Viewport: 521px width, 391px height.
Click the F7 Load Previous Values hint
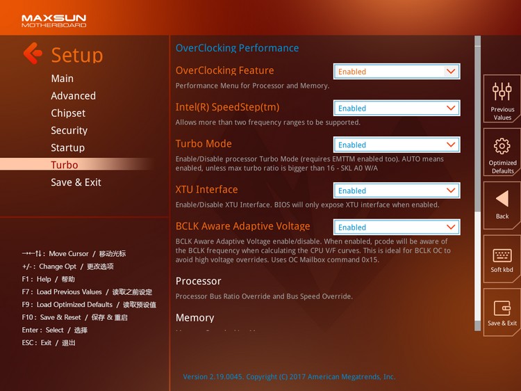(87, 292)
